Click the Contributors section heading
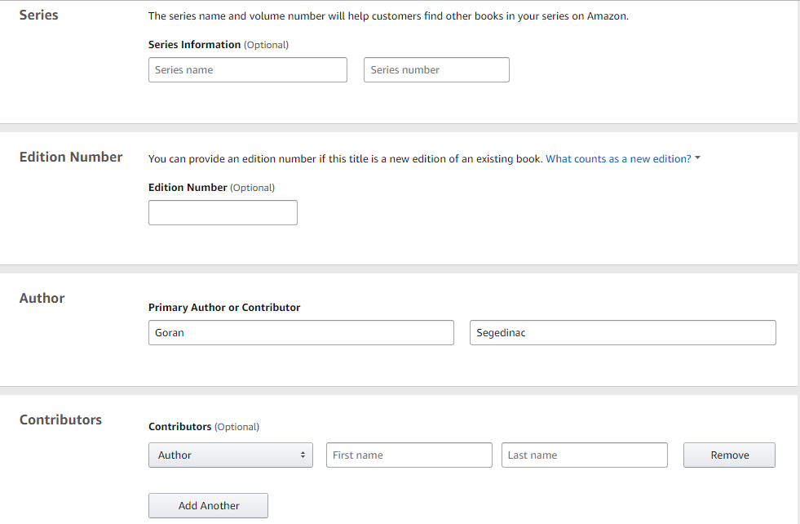The height and width of the screenshot is (524, 800). pyautogui.click(x=60, y=420)
